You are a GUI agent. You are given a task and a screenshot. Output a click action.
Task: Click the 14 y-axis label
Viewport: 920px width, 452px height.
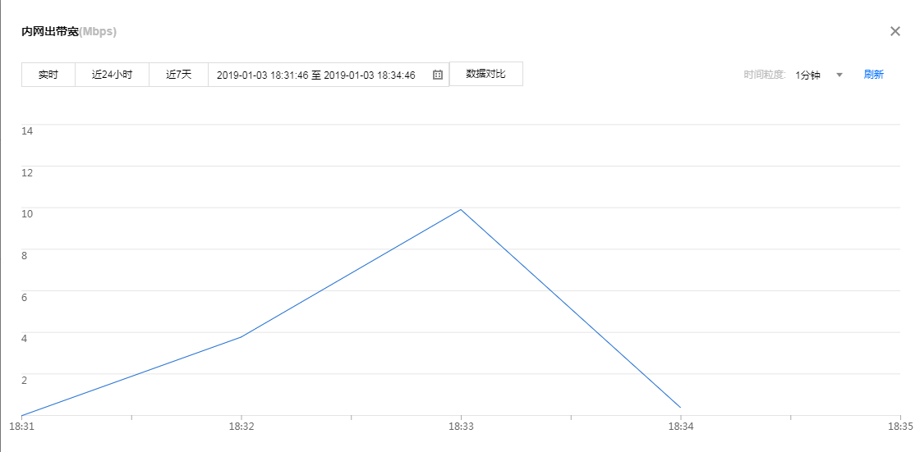coord(26,130)
